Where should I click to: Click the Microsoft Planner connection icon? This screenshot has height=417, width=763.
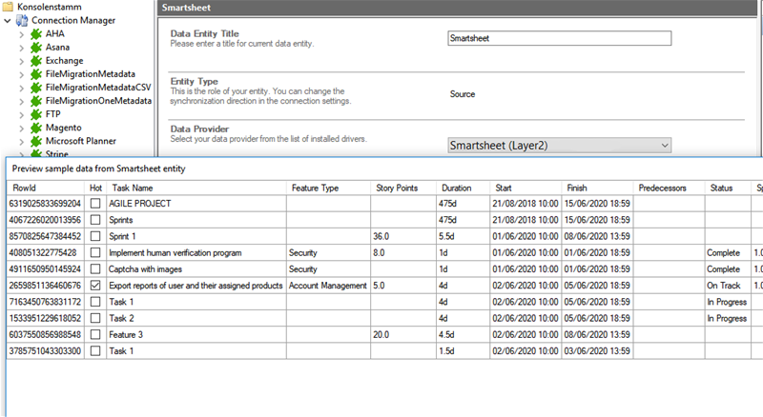coord(36,140)
